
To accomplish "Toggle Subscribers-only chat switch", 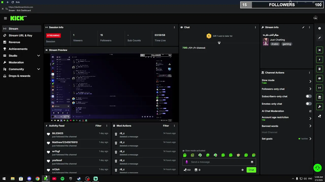I will (x=308, y=96).
